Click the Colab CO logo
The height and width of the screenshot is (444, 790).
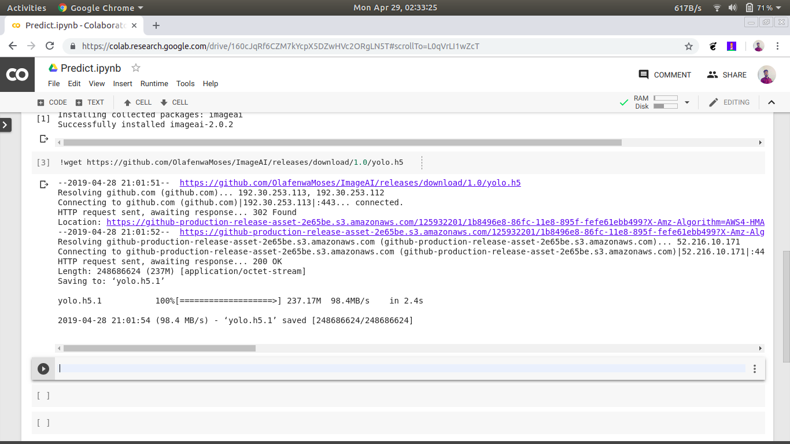point(17,75)
